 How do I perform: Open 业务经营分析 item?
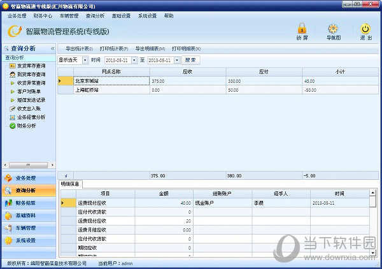tap(31, 117)
